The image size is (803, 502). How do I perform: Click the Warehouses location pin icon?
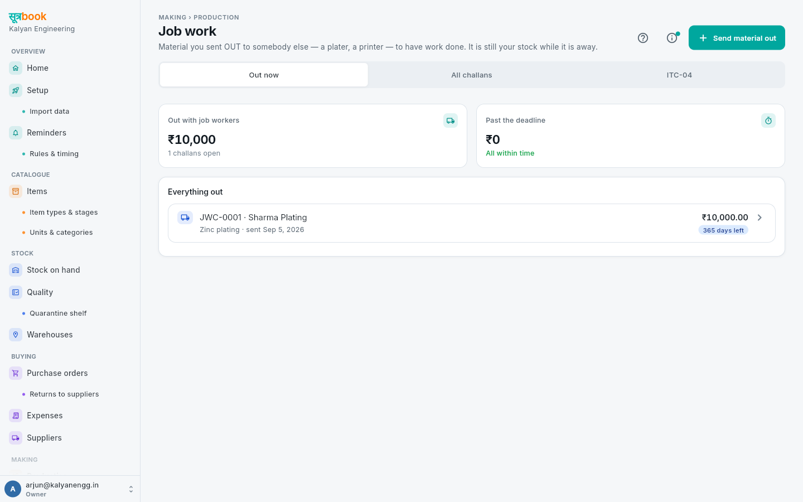(x=16, y=335)
